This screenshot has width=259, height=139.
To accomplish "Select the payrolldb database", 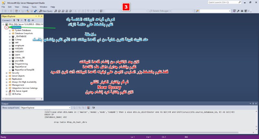I will (x=19, y=61).
